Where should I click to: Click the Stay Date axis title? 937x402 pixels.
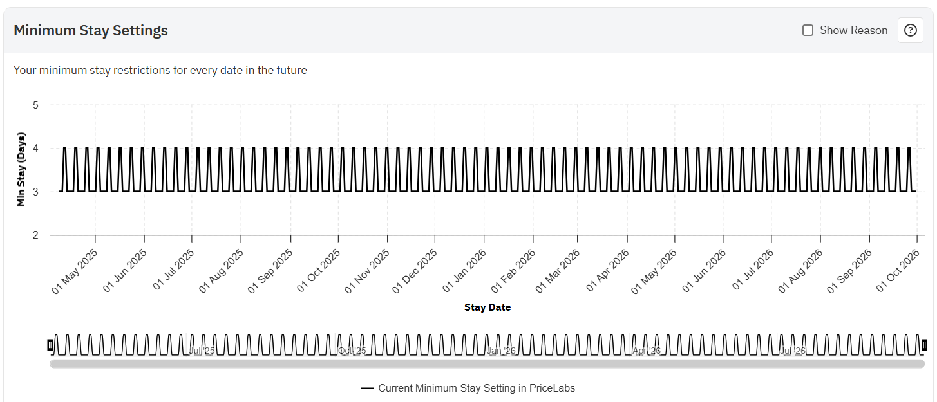coord(487,307)
